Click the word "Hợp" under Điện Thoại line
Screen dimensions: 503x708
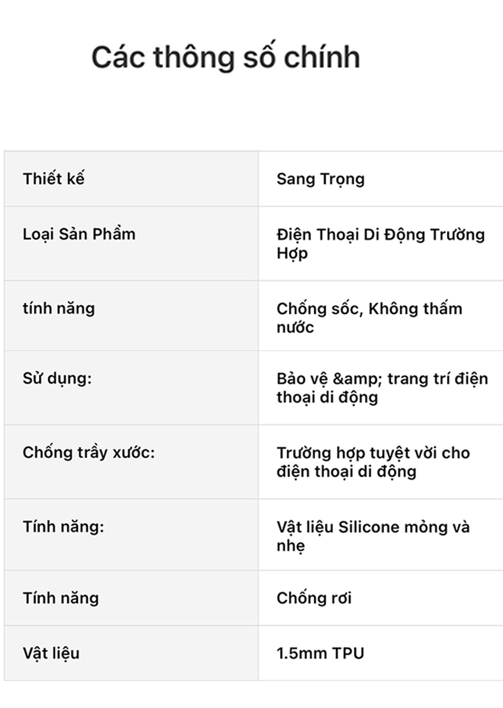tap(292, 253)
